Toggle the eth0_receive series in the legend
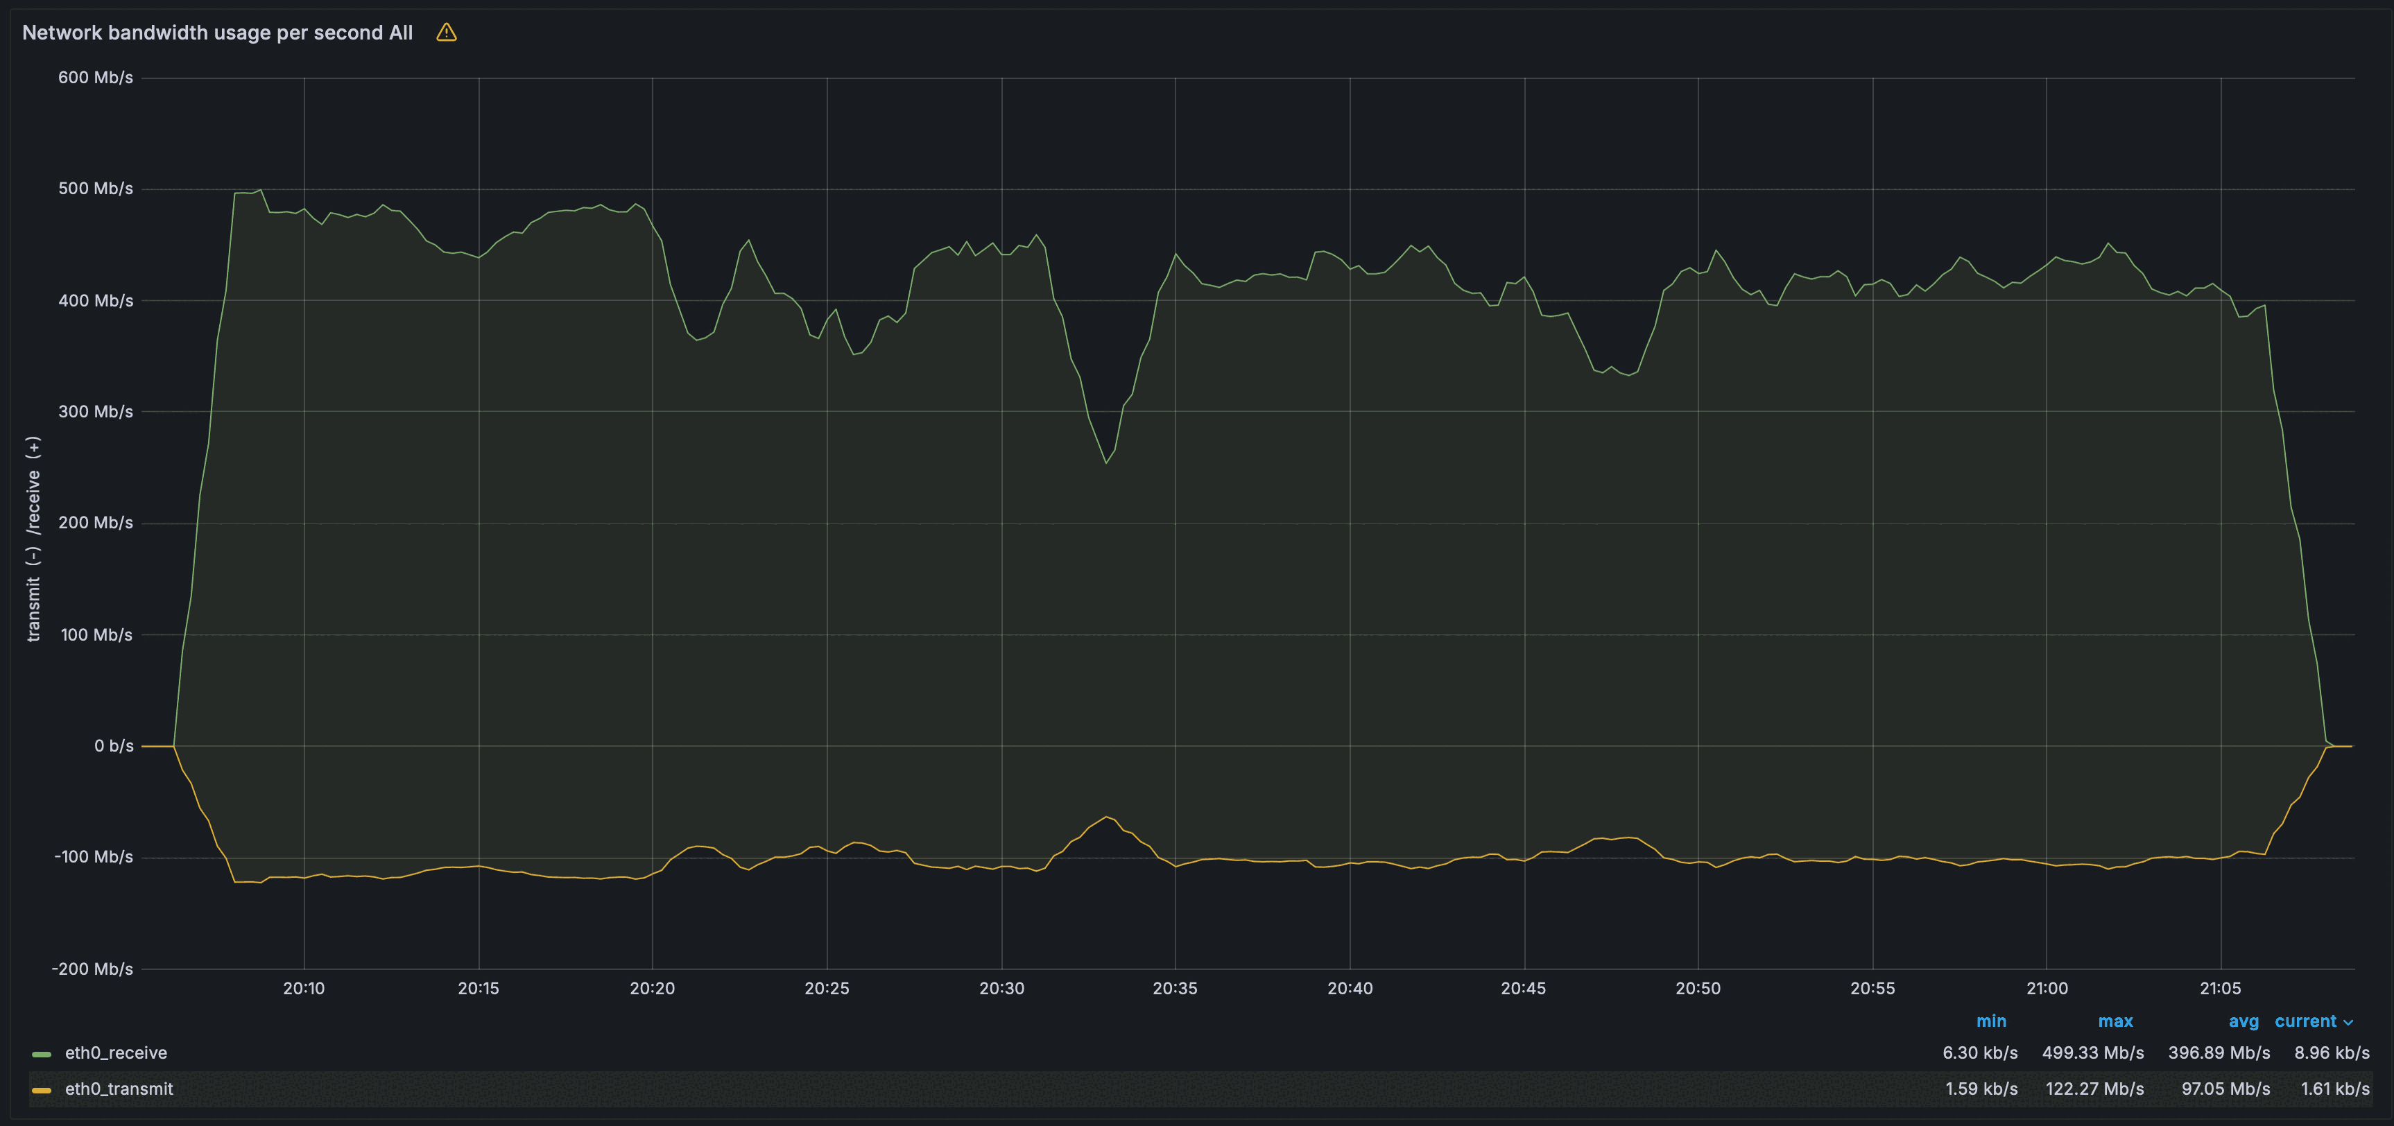This screenshot has width=2394, height=1126. coord(117,1053)
